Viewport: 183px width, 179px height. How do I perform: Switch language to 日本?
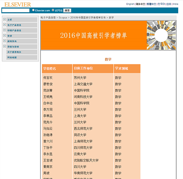[x=169, y=4]
